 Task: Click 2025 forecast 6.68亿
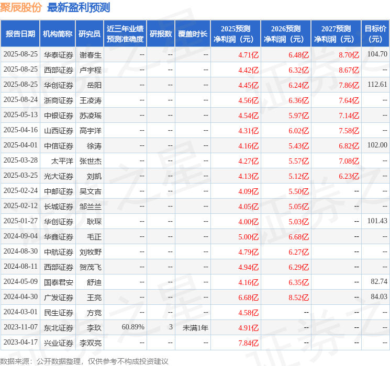(249, 298)
